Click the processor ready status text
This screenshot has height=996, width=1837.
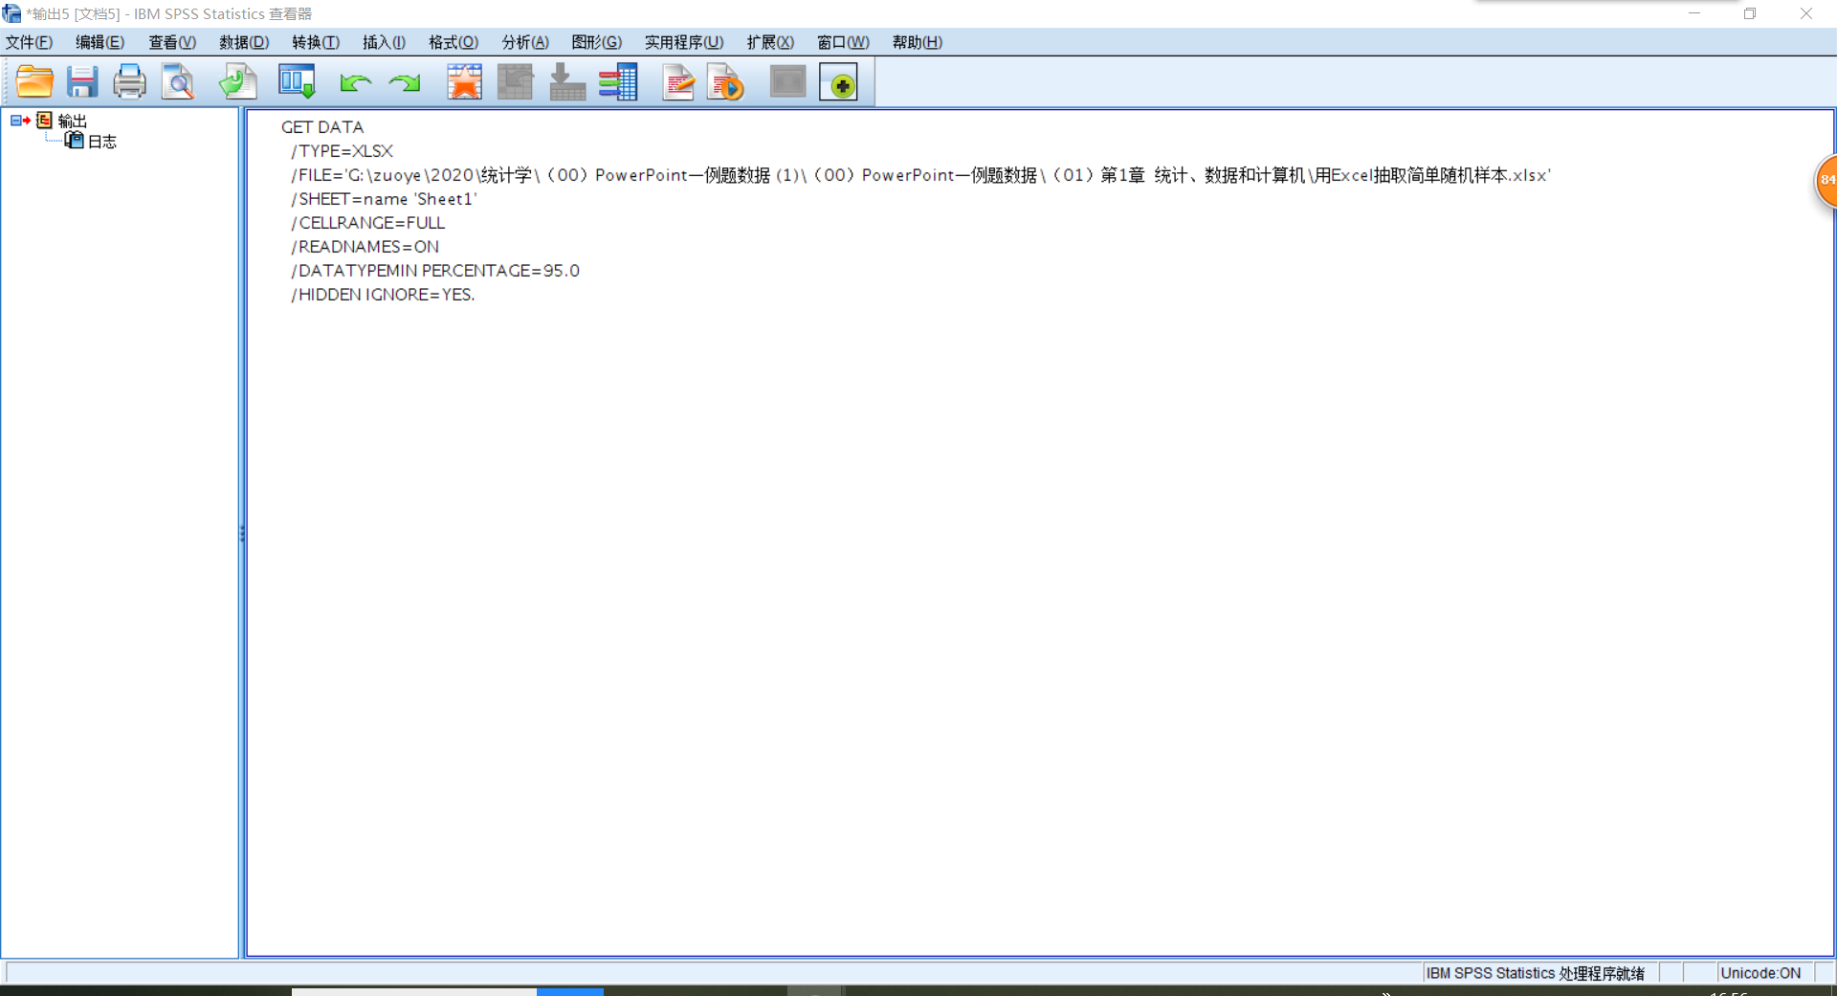coord(1536,973)
